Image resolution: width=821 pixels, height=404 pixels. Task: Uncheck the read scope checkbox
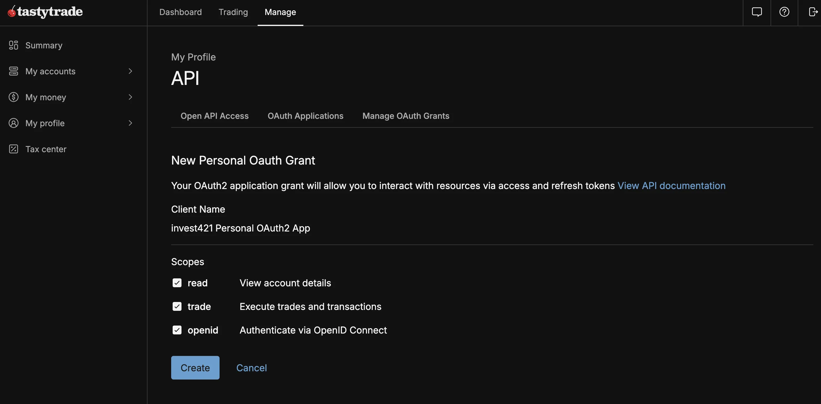[x=177, y=283]
